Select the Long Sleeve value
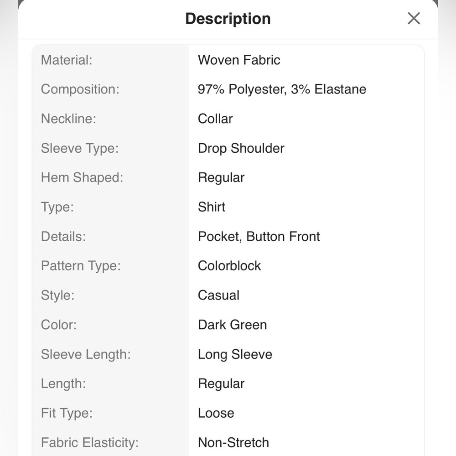 235,354
